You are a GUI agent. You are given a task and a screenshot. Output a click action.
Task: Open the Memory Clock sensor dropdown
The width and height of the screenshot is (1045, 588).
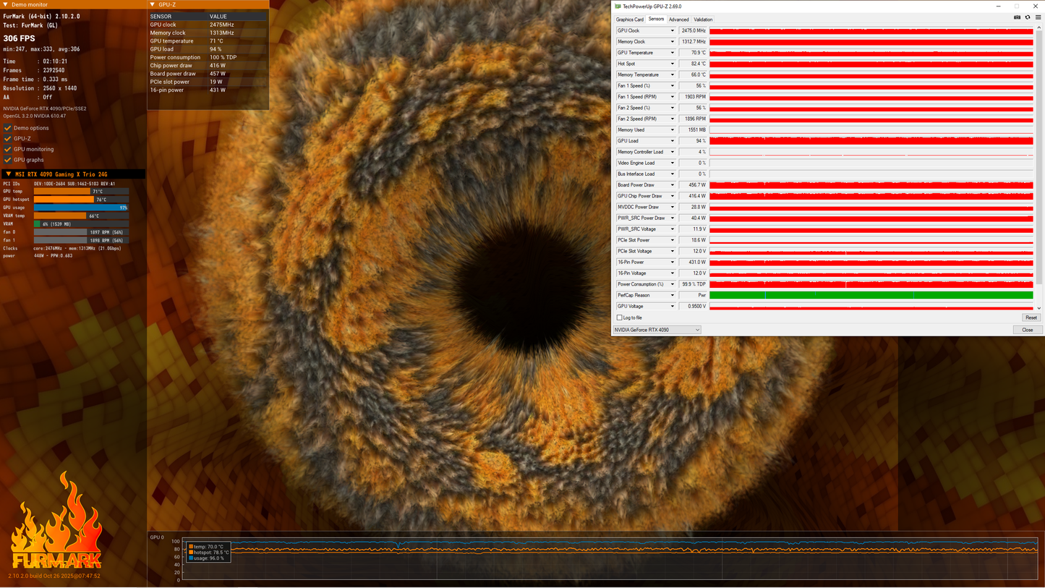click(673, 42)
